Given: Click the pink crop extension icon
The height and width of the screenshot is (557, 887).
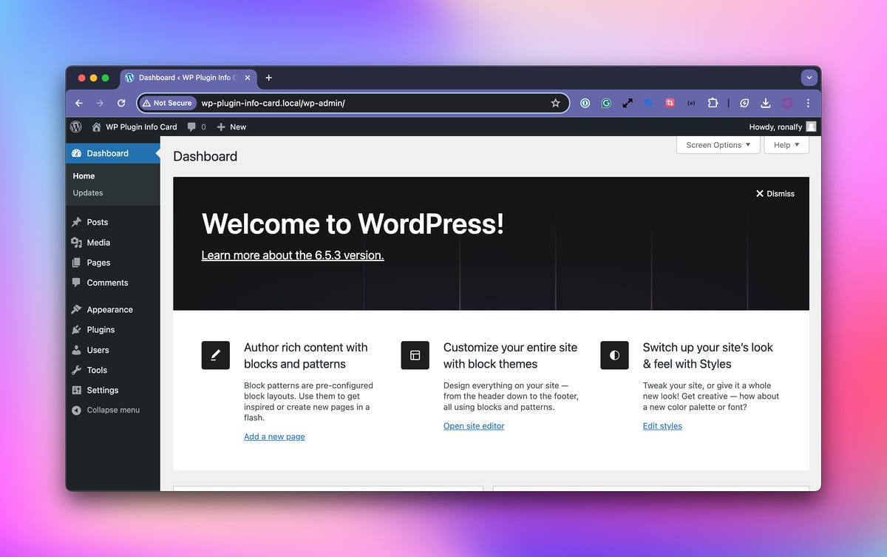Looking at the screenshot, I should point(670,103).
